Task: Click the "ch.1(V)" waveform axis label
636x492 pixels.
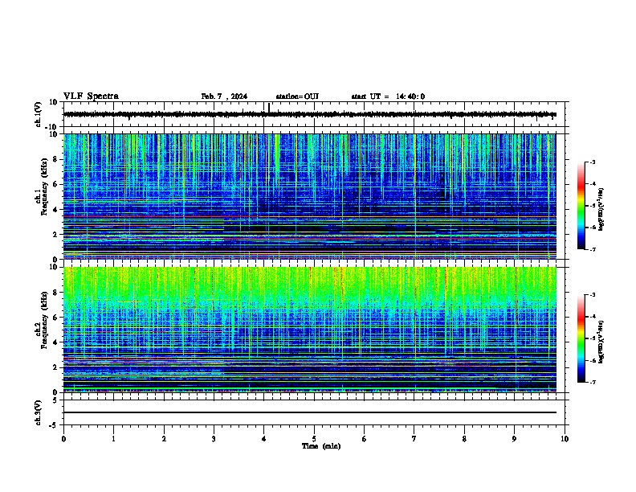Action: tap(39, 114)
